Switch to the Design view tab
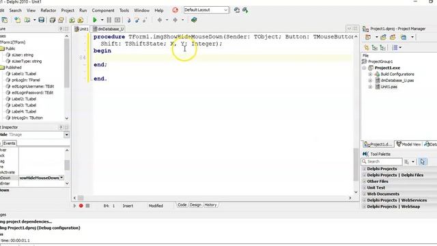 195,205
